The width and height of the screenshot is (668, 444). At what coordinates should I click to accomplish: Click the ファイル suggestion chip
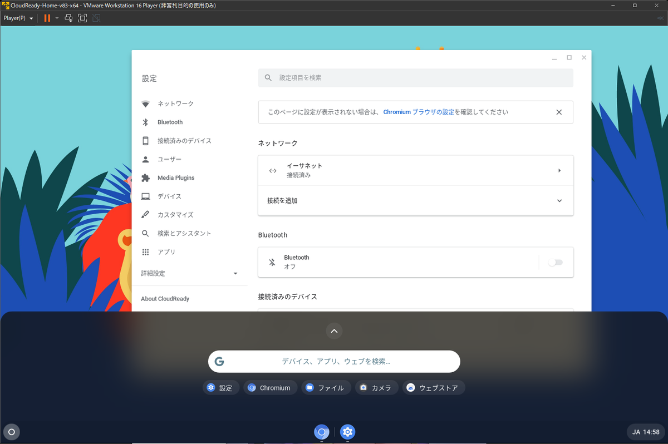pos(326,388)
